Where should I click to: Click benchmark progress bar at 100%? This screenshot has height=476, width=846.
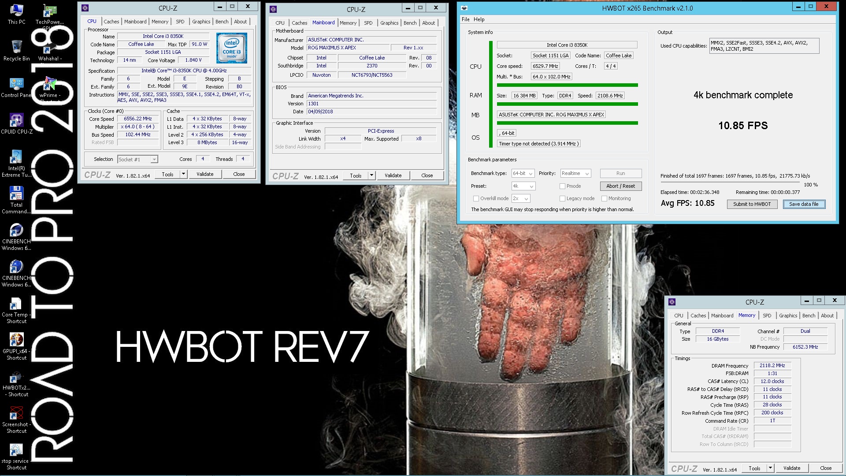730,182
